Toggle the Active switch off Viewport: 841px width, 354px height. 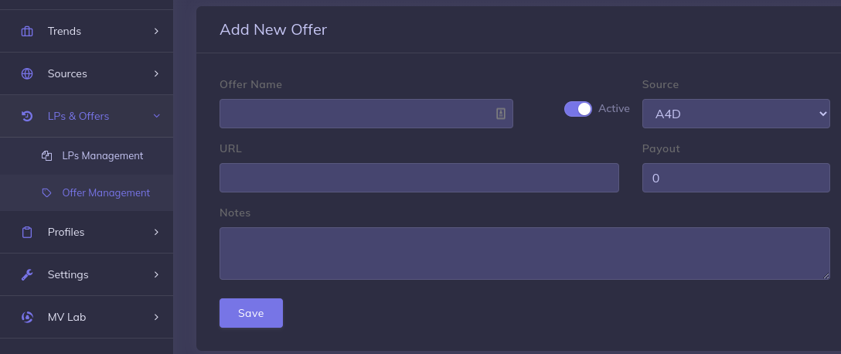578,109
